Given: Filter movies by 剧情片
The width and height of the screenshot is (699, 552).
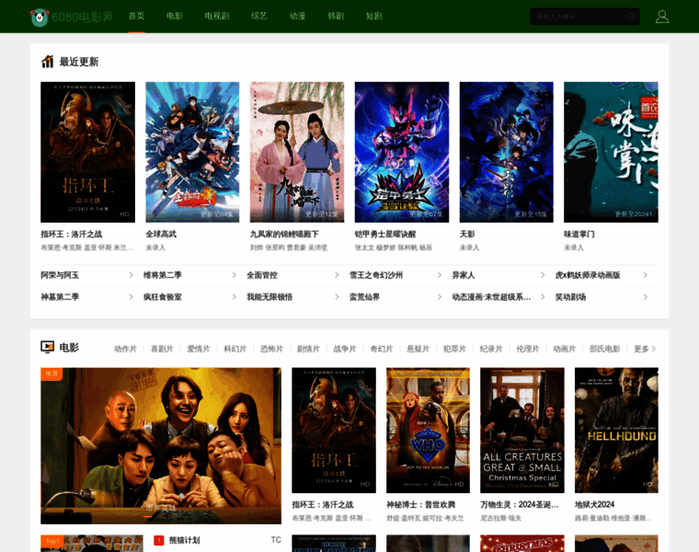Looking at the screenshot, I should click(x=308, y=349).
